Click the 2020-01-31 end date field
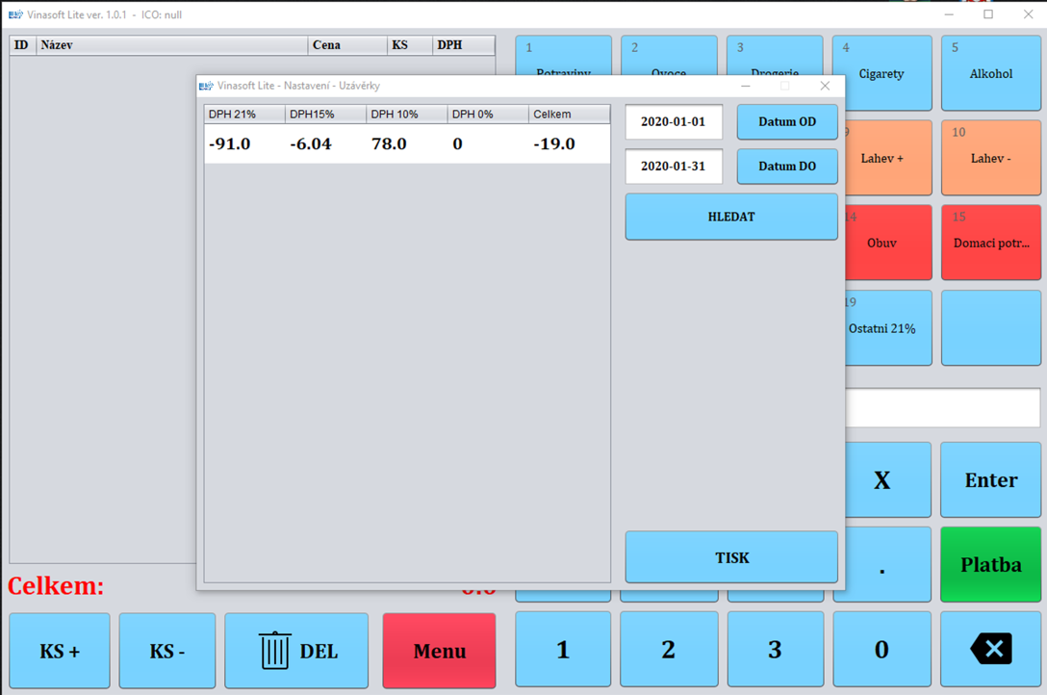Viewport: 1047px width, 695px height. tap(674, 166)
